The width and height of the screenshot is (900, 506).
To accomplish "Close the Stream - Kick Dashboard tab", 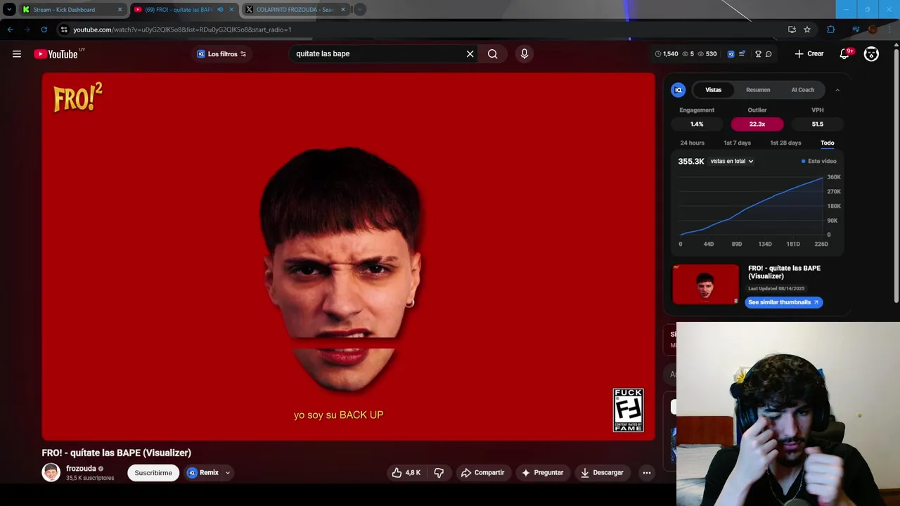I will point(120,10).
